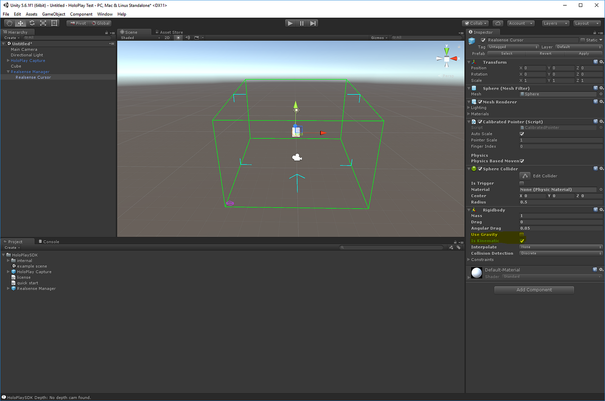Select the Rotate tool
Image resolution: width=605 pixels, height=401 pixels.
click(32, 23)
